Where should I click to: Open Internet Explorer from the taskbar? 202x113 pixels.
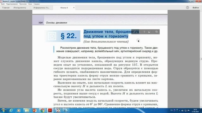(11, 110)
